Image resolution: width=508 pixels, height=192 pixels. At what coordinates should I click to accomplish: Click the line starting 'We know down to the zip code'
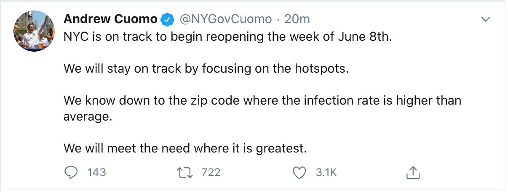click(x=262, y=101)
